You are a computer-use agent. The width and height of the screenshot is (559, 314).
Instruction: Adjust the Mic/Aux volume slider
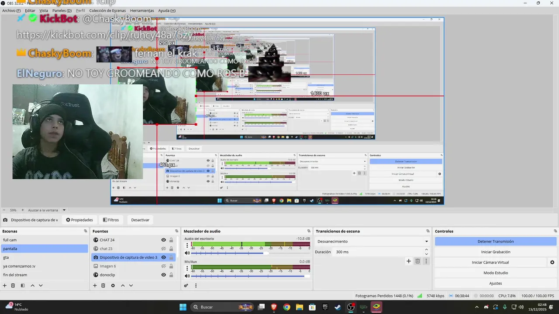(251, 276)
